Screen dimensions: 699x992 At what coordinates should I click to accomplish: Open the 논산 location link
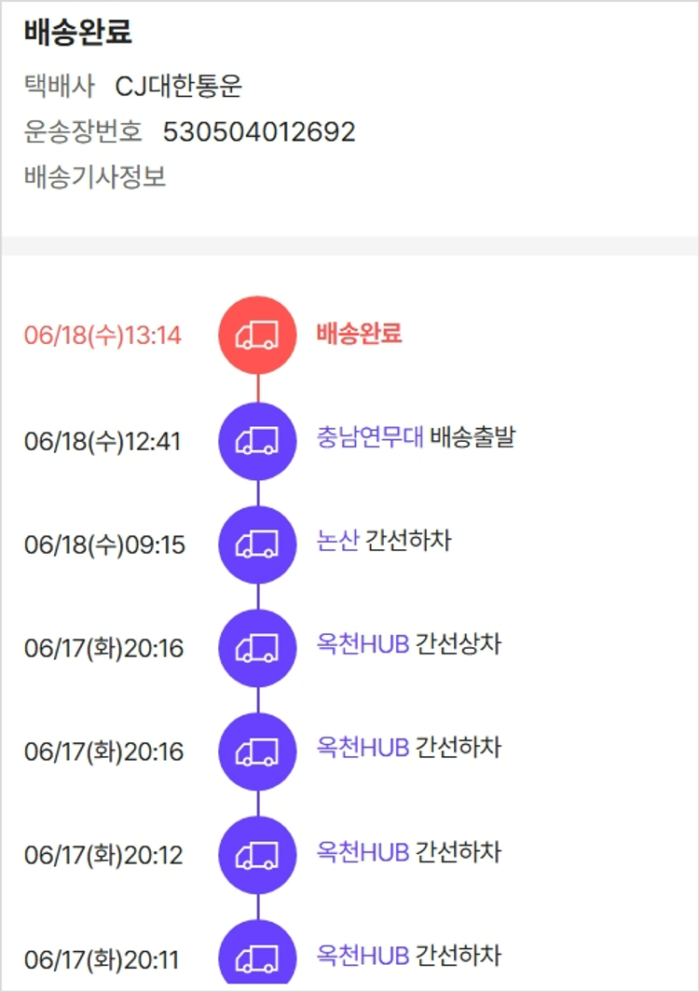[337, 541]
